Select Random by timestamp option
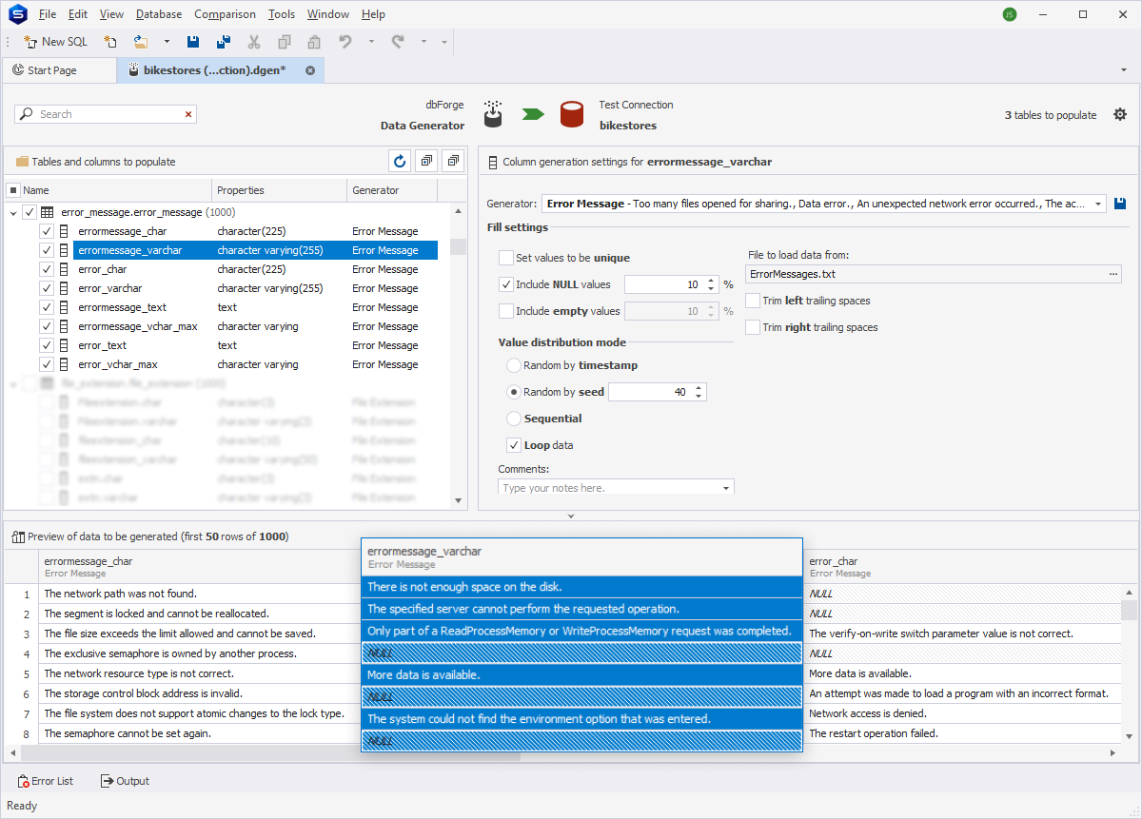 514,365
